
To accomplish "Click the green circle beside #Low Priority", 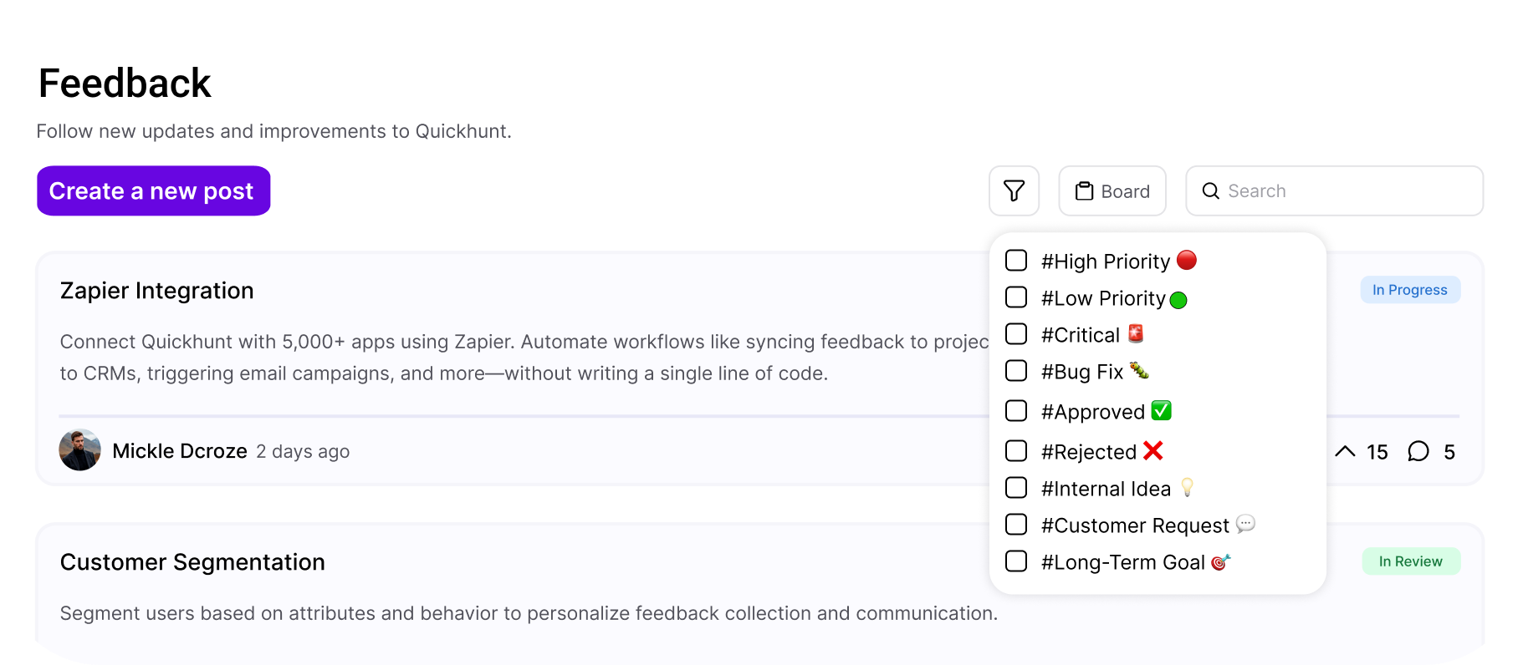I will click(x=1178, y=300).
